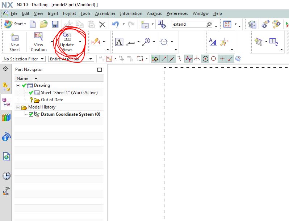The height and width of the screenshot is (221, 289).
Task: Toggle Arc Center snap
Action: point(205,59)
